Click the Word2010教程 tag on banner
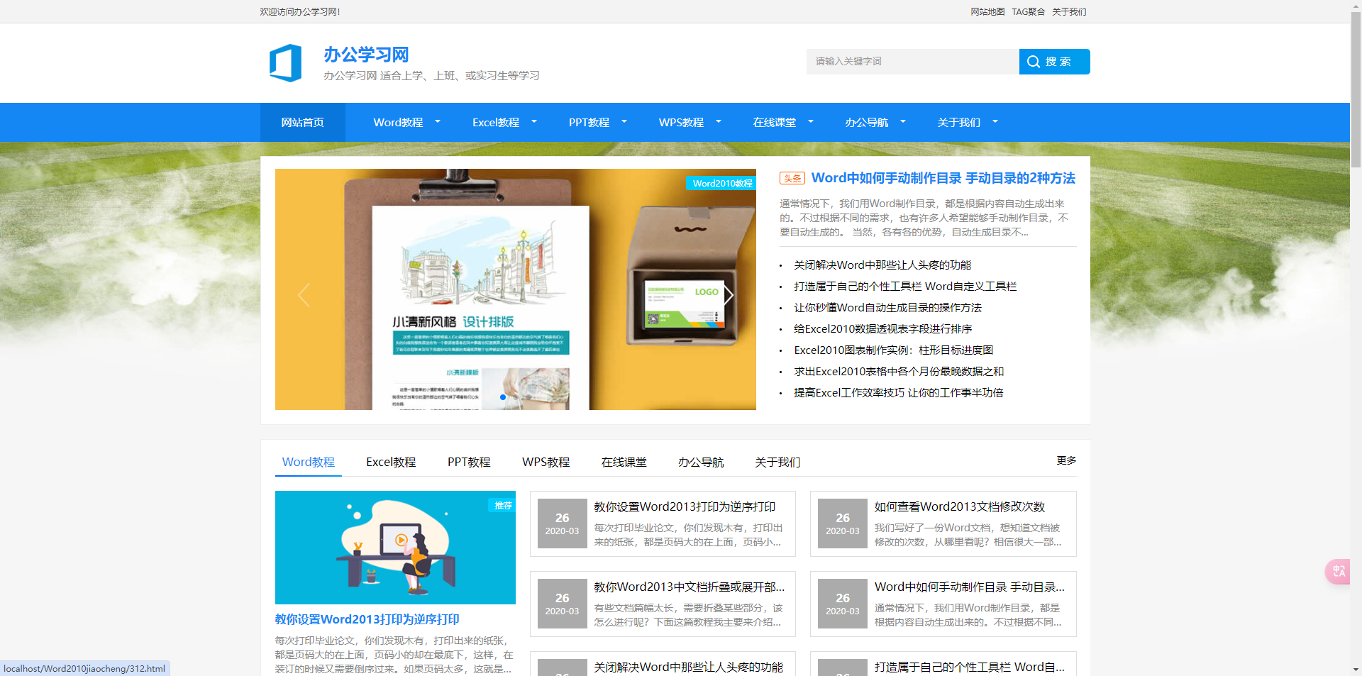Image resolution: width=1362 pixels, height=676 pixels. (721, 183)
